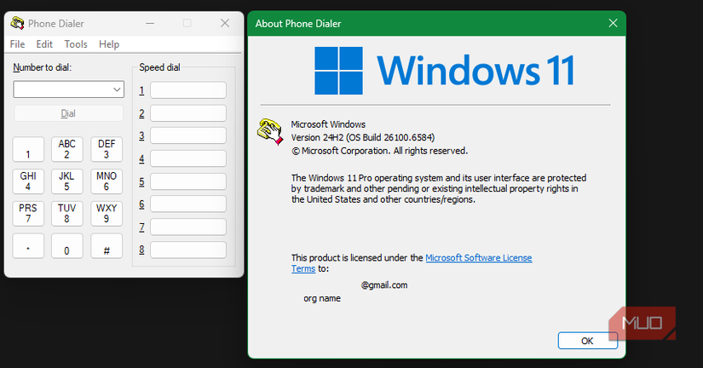The height and width of the screenshot is (368, 703).
Task: Click the Terms link in About dialog
Action: (x=303, y=268)
